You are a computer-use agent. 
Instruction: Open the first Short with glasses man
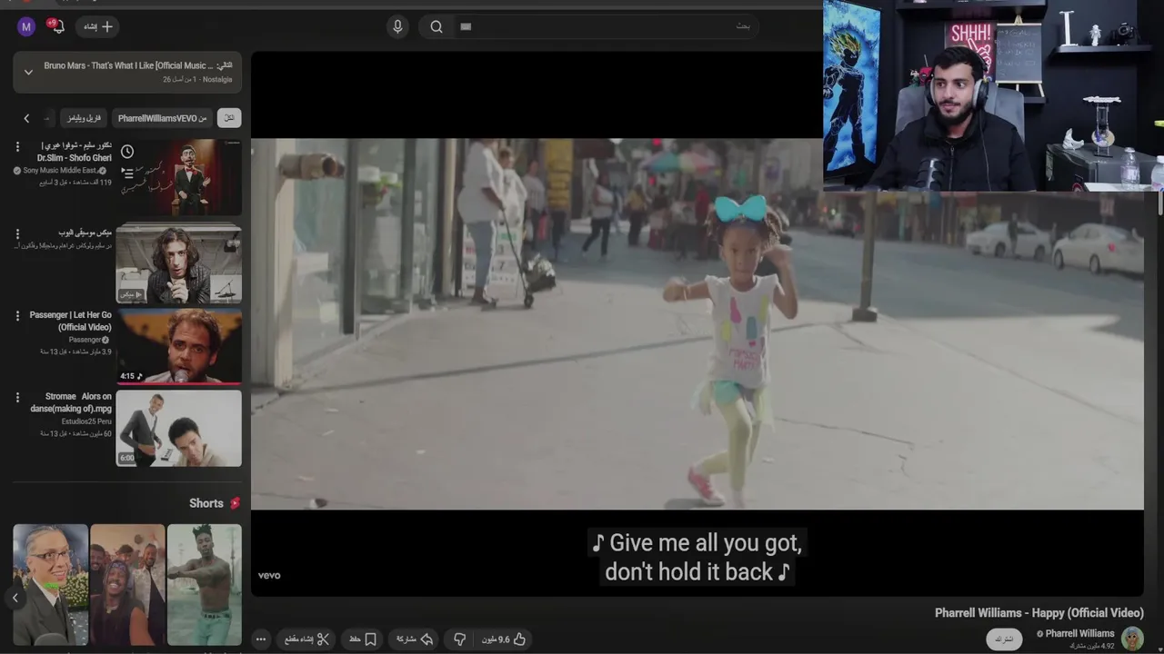click(51, 584)
